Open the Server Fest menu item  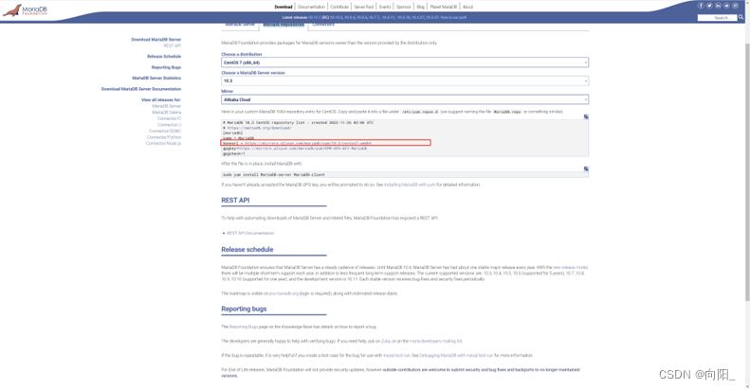tap(364, 8)
